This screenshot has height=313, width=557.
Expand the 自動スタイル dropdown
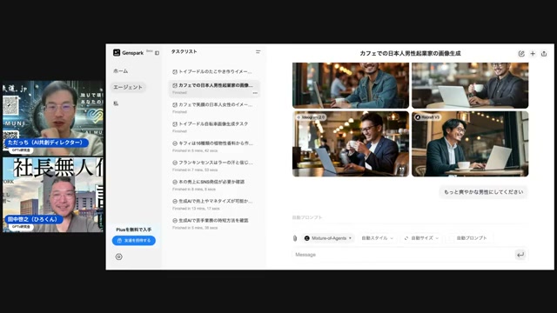click(x=377, y=238)
